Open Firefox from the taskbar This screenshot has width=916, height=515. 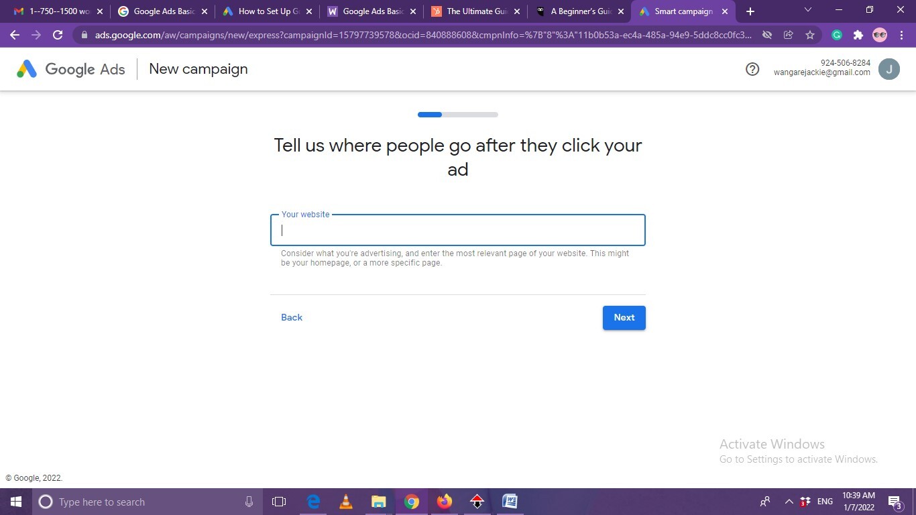click(444, 502)
